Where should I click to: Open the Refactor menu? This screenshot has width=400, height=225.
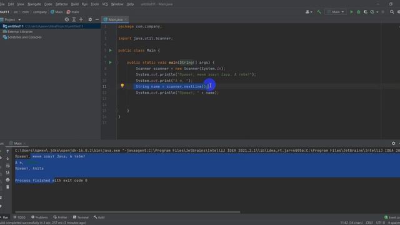coord(61,4)
